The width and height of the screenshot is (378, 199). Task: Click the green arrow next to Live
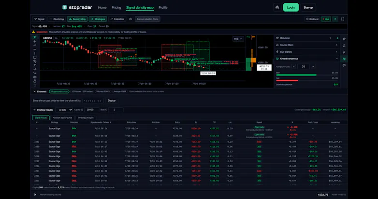pos(335,19)
